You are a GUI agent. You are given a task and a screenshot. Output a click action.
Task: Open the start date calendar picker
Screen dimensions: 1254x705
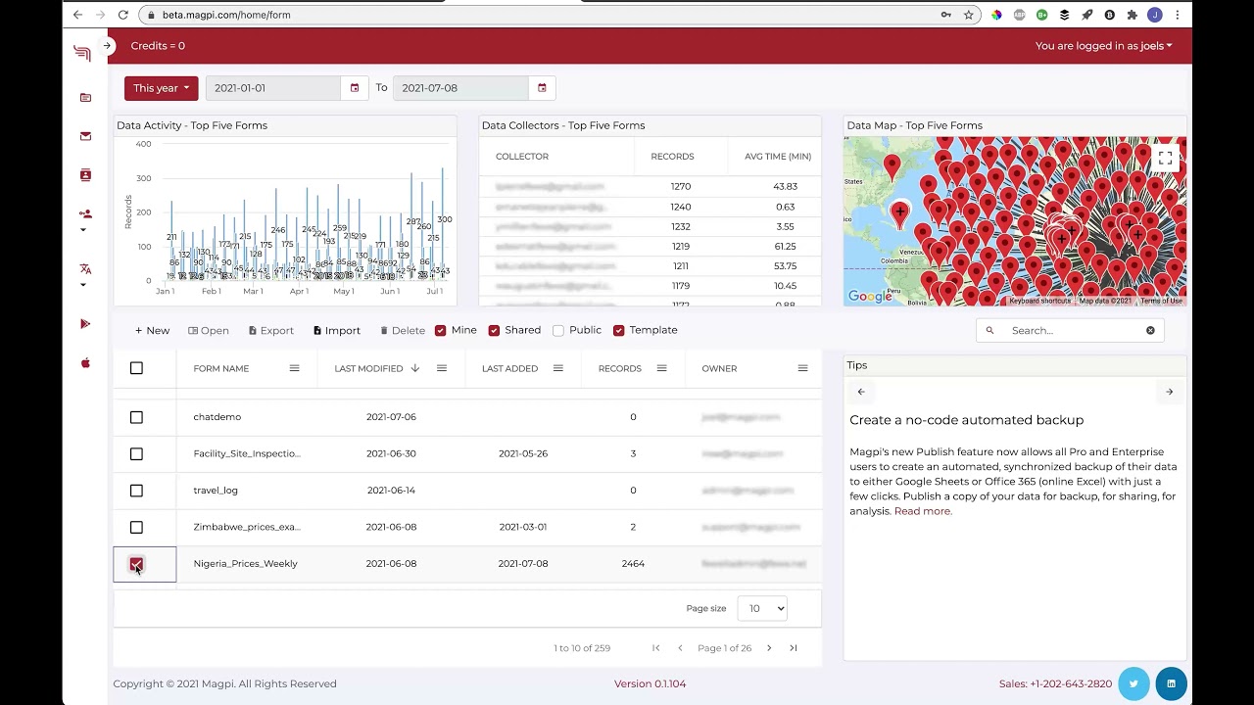pyautogui.click(x=355, y=88)
